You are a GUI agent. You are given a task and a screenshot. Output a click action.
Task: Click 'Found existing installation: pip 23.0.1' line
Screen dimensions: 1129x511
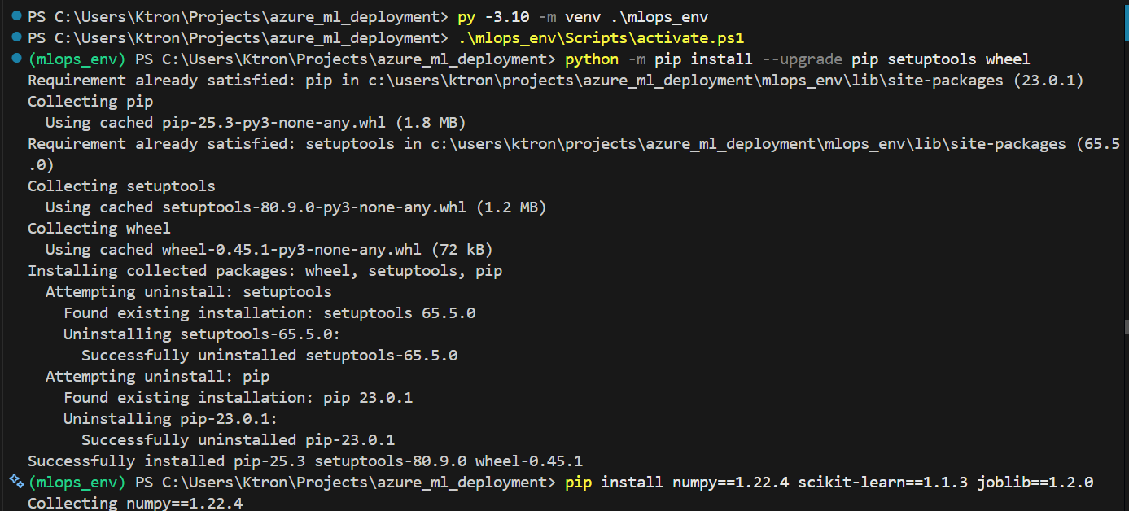(x=238, y=398)
